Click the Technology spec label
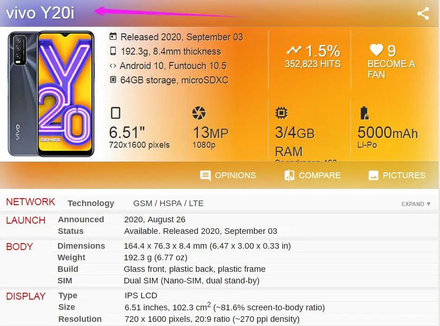The height and width of the screenshot is (326, 440). 91,203
